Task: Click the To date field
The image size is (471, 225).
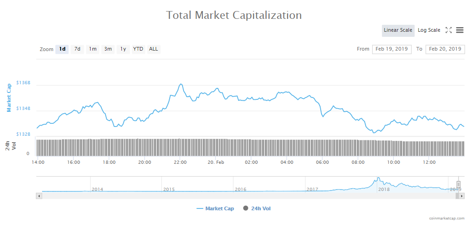Action: (x=445, y=49)
